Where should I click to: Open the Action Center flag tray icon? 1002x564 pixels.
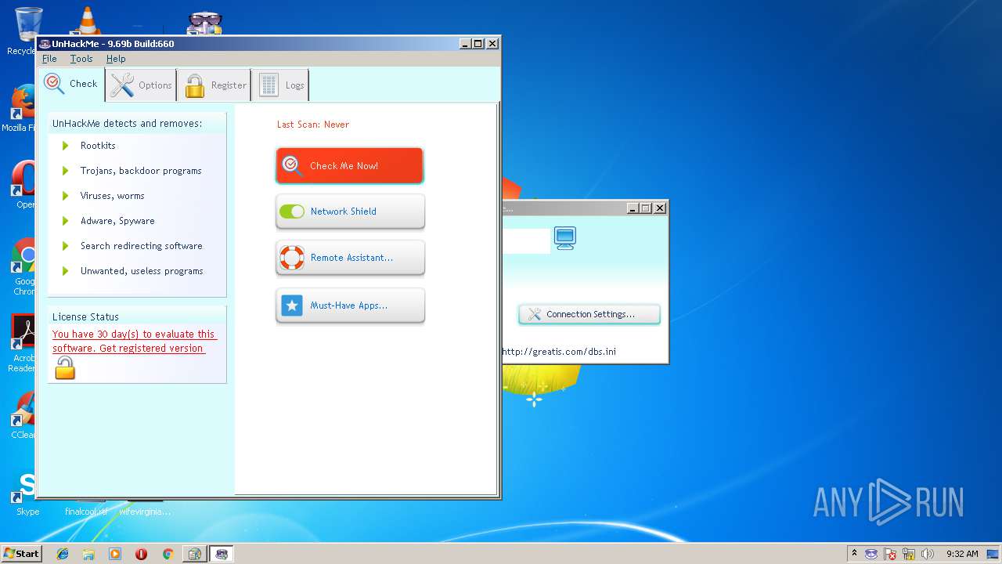890,554
